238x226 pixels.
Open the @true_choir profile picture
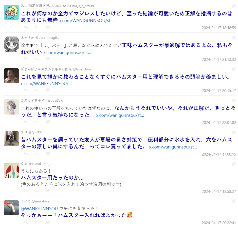pos(11,76)
